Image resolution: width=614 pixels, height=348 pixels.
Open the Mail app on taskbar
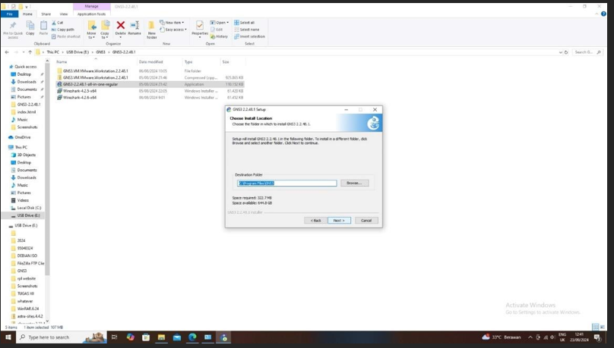177,337
